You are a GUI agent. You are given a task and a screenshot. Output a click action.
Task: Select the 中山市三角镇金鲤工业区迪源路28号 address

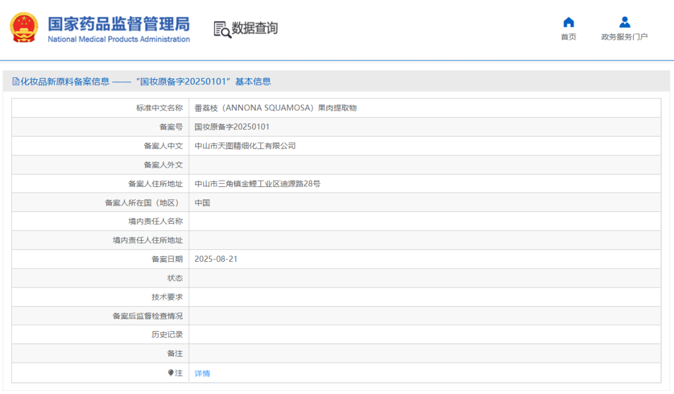point(257,184)
